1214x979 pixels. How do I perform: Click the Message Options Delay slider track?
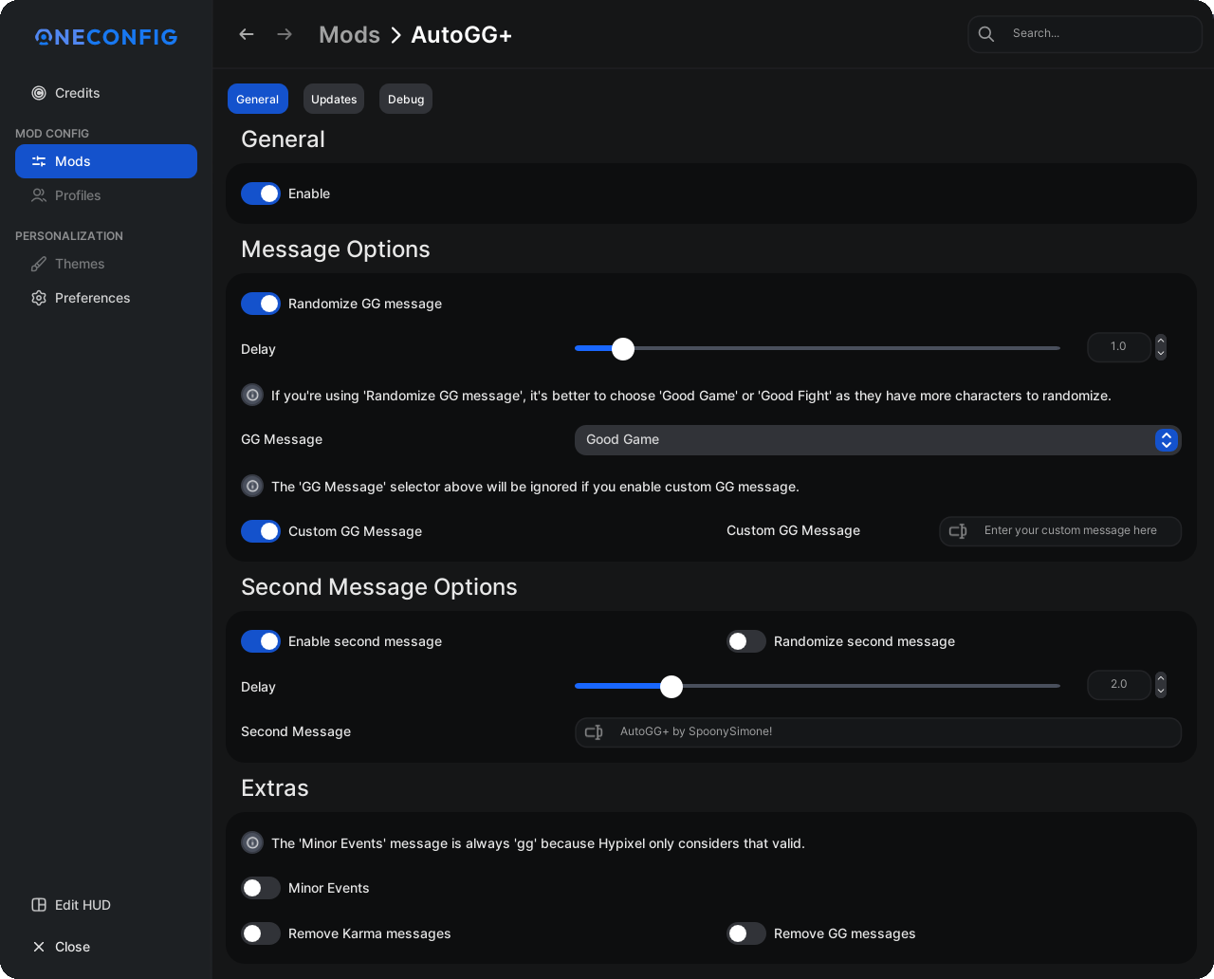[818, 349]
